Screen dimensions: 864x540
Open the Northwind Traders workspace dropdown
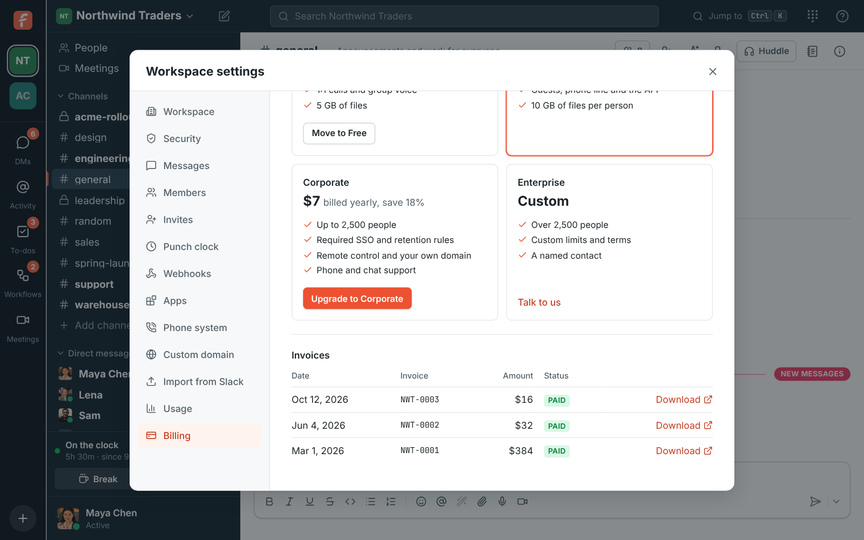[x=125, y=16]
